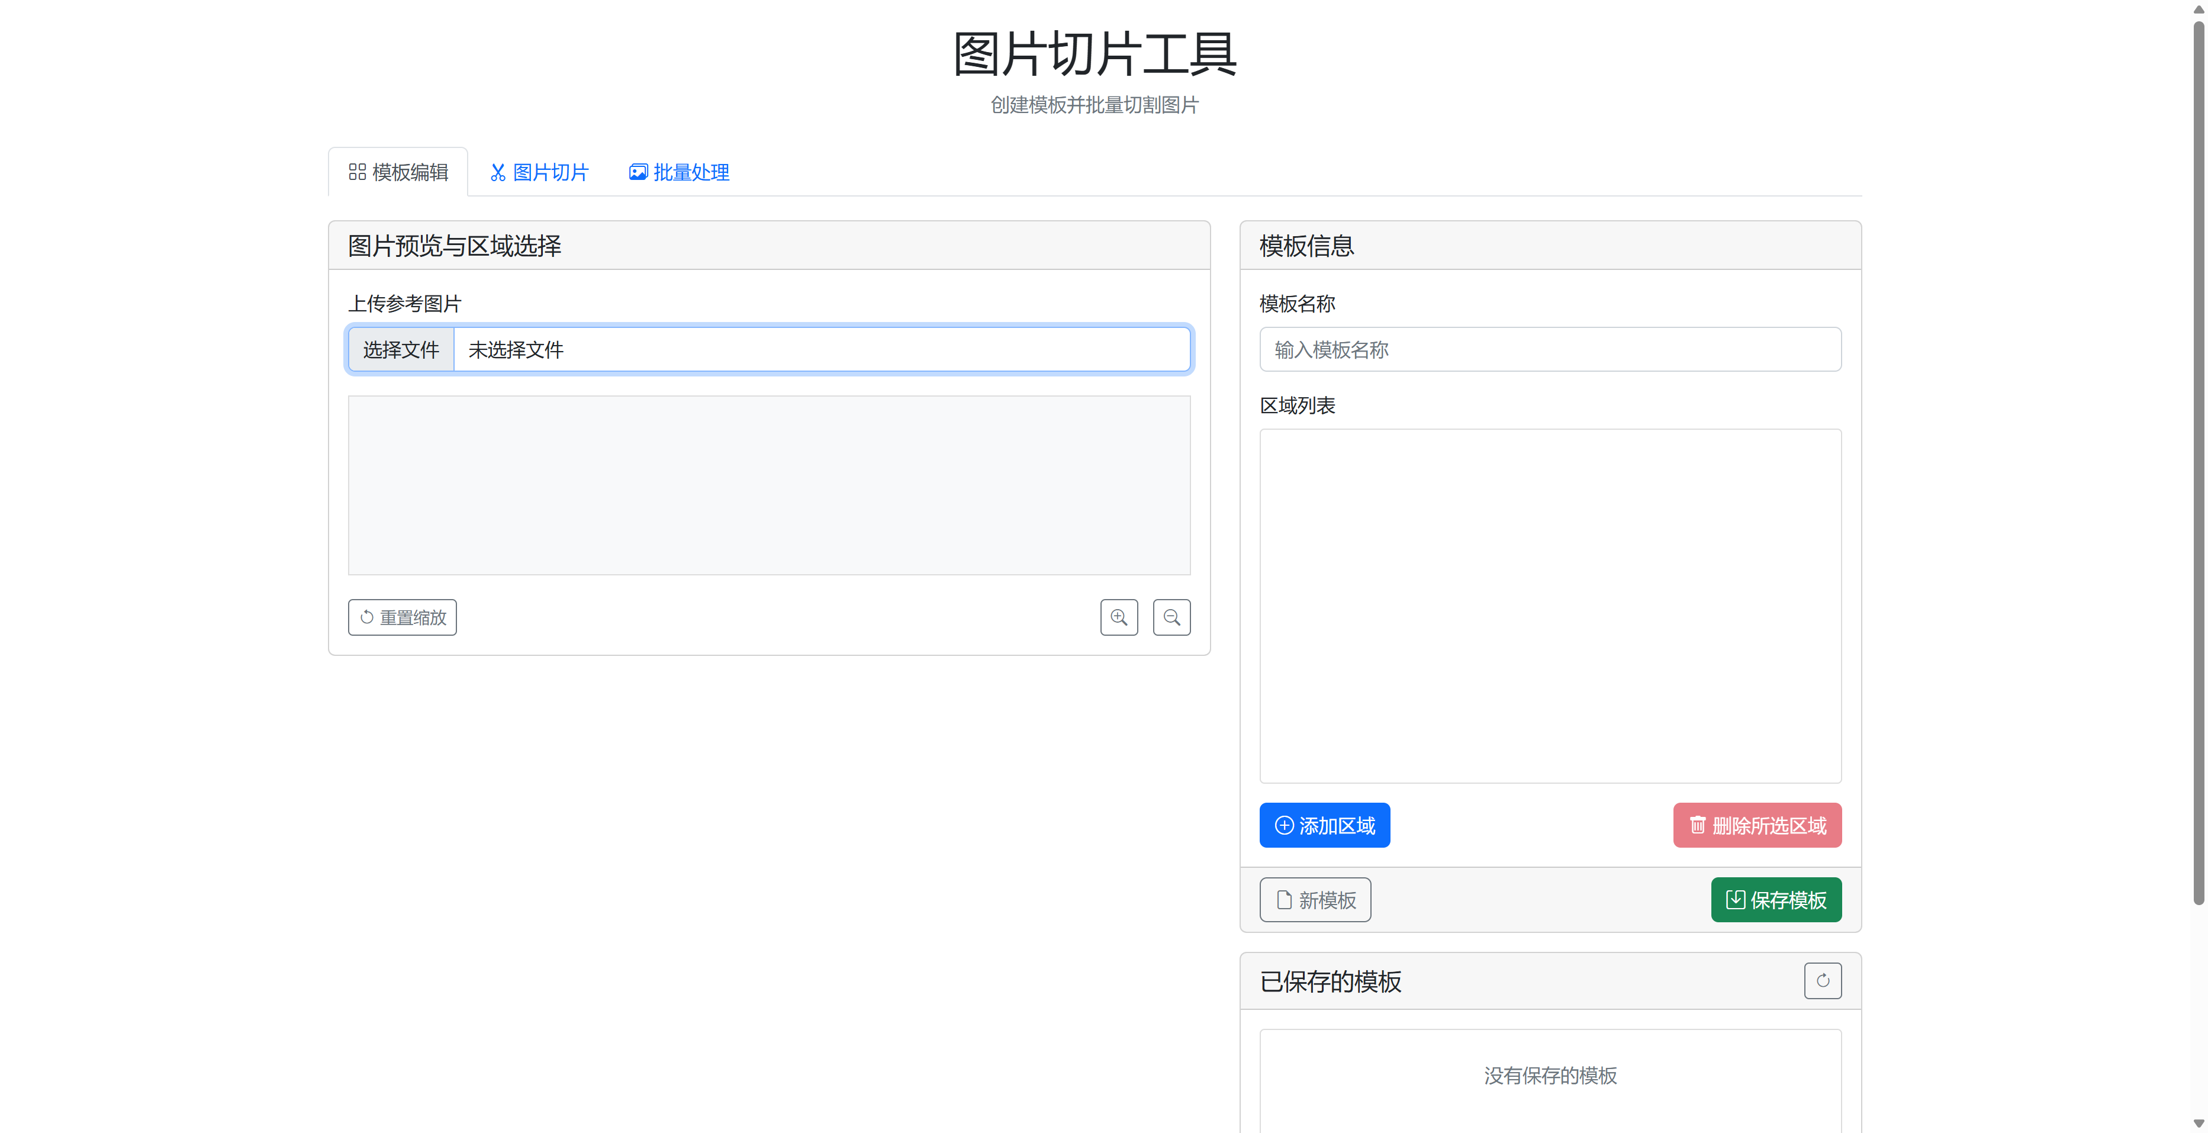Screen dimensions: 2208x1133
Task: Switch to the 图片切片 tab
Action: pyautogui.click(x=538, y=172)
